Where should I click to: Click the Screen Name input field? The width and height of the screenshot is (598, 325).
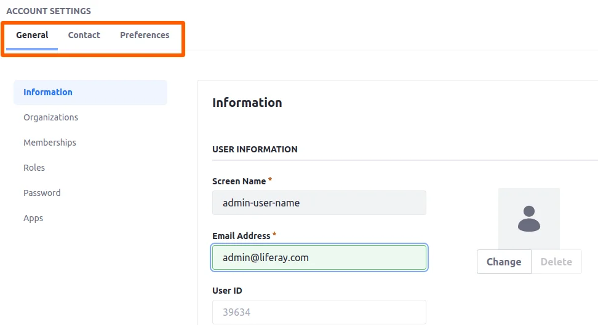point(319,203)
